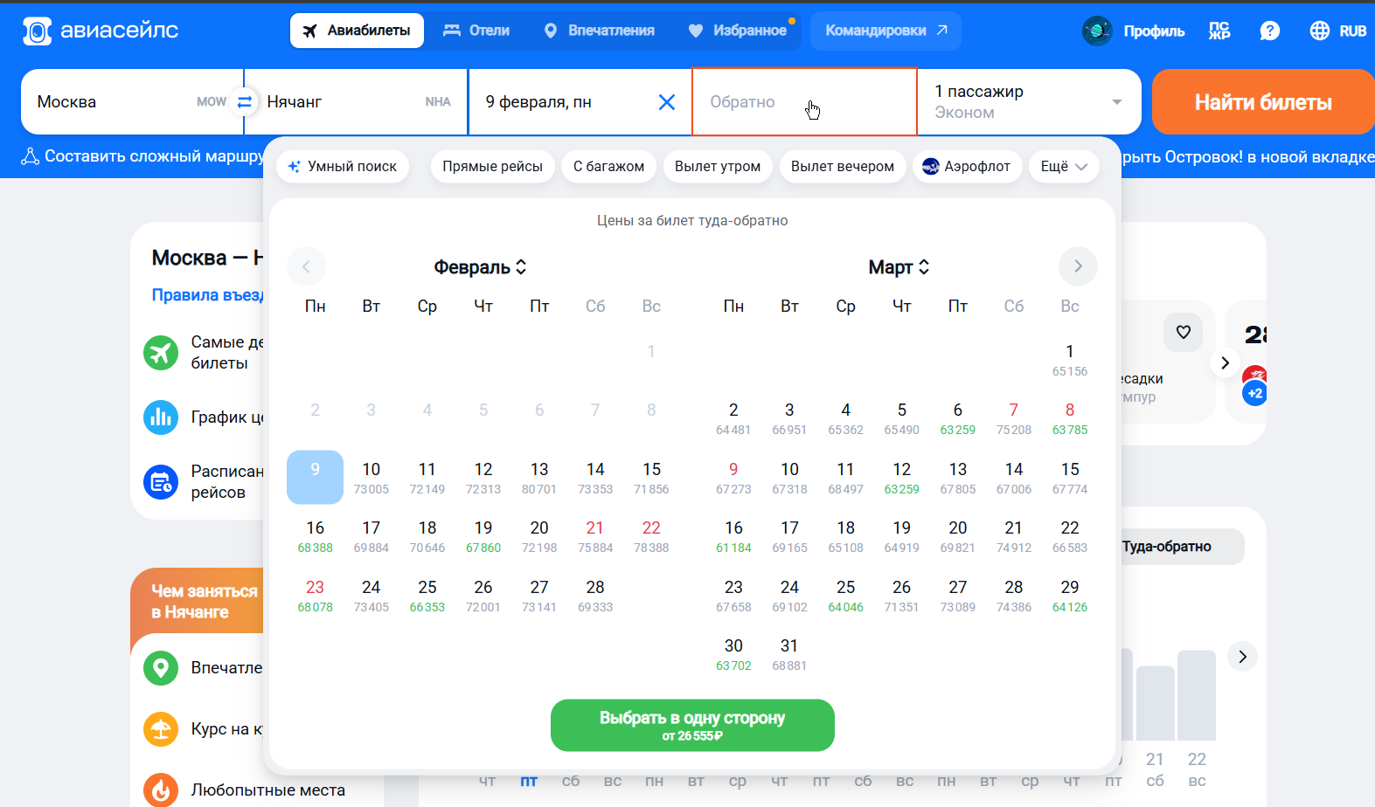Open the ПС ЖР icon in header
The height and width of the screenshot is (807, 1375).
(1219, 31)
